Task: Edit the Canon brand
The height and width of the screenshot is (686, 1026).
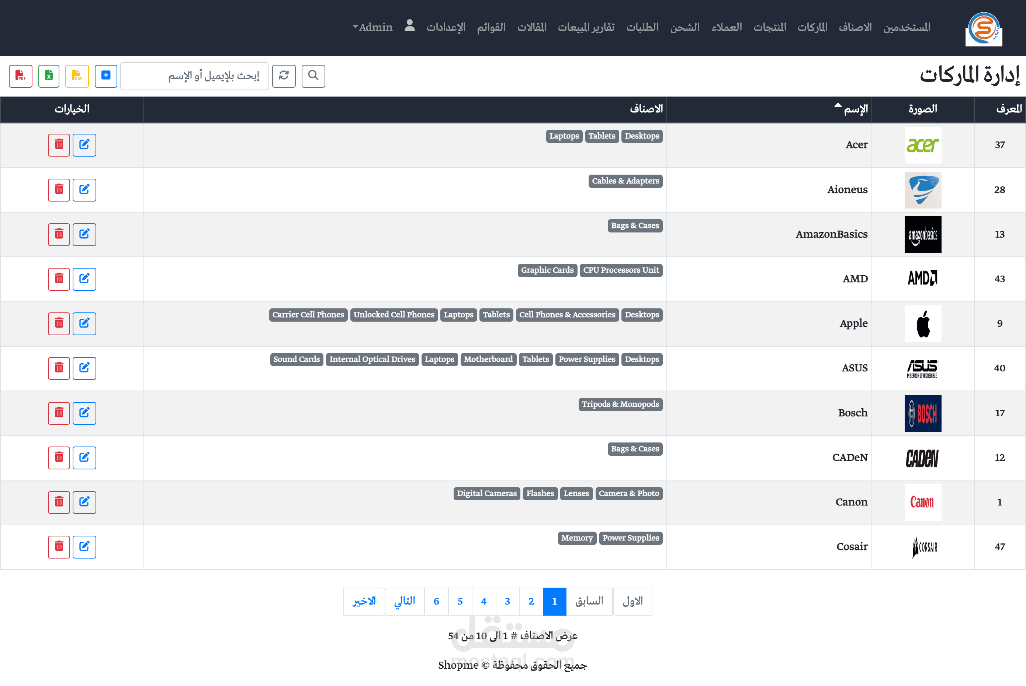Action: pyautogui.click(x=84, y=502)
